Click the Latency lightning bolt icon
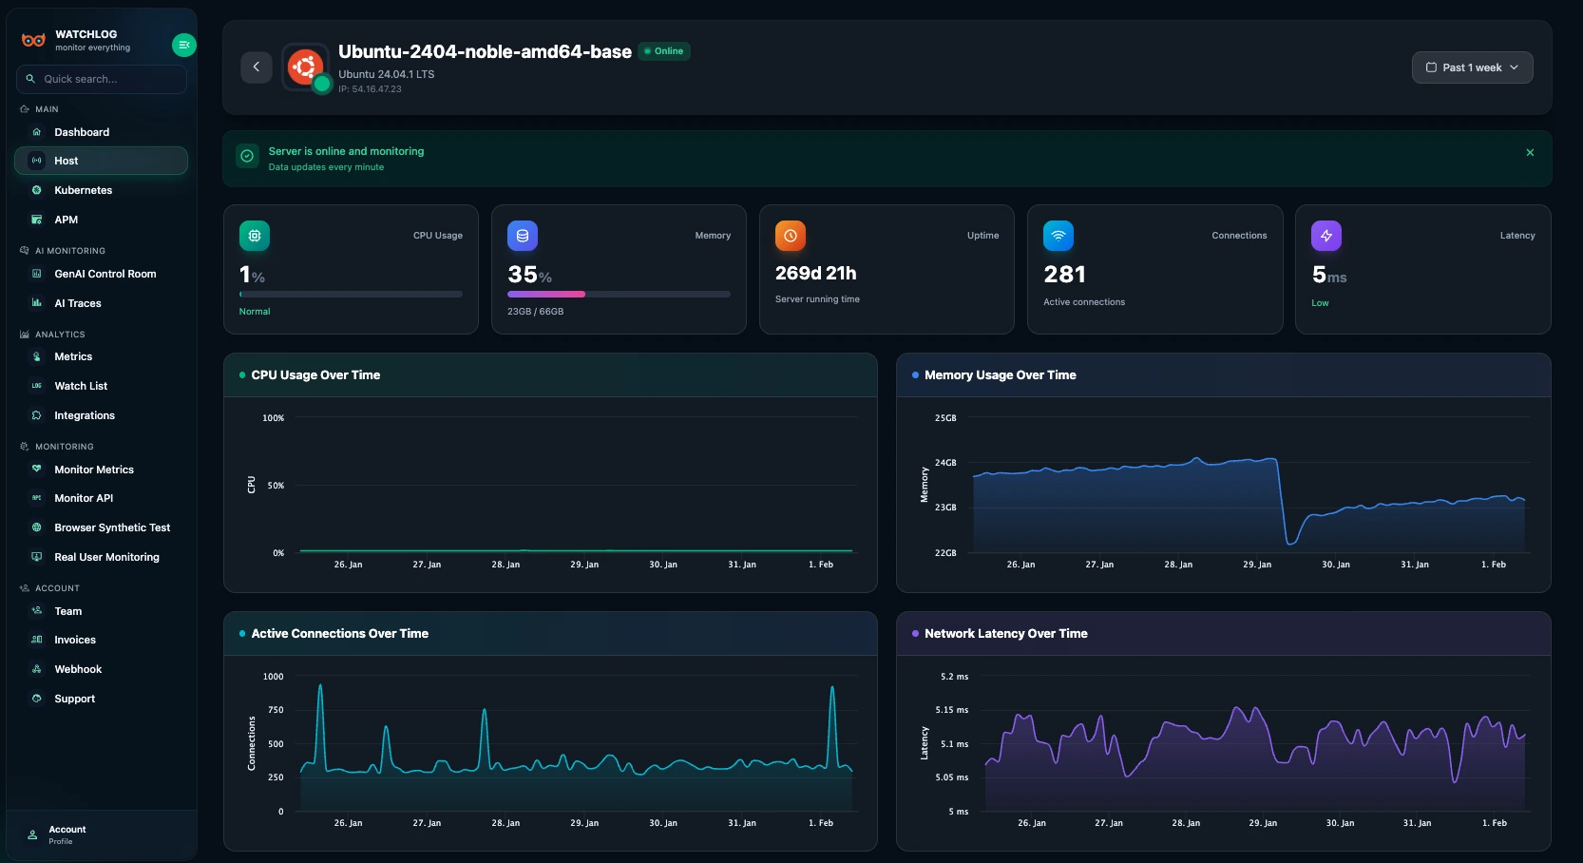Image resolution: width=1583 pixels, height=863 pixels. coord(1326,236)
